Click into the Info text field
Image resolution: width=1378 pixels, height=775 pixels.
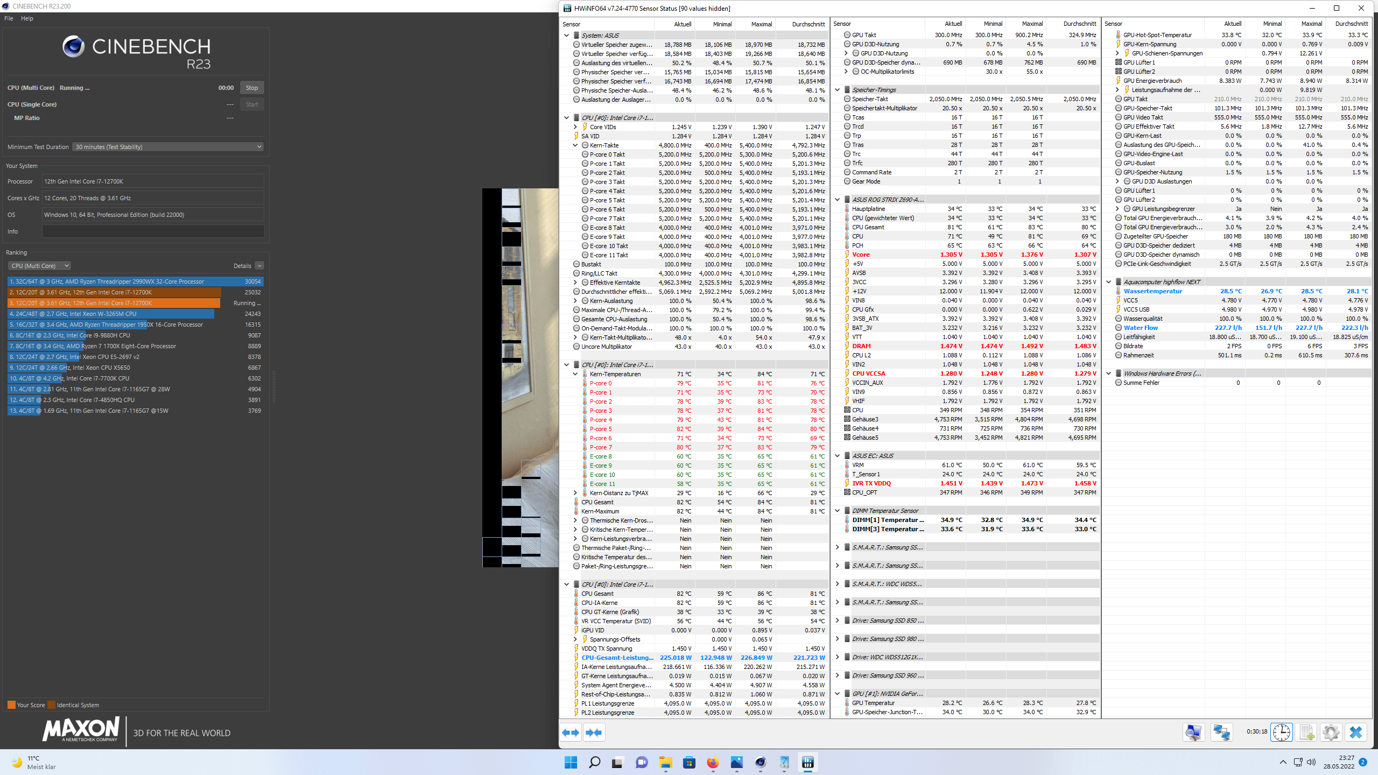point(153,231)
